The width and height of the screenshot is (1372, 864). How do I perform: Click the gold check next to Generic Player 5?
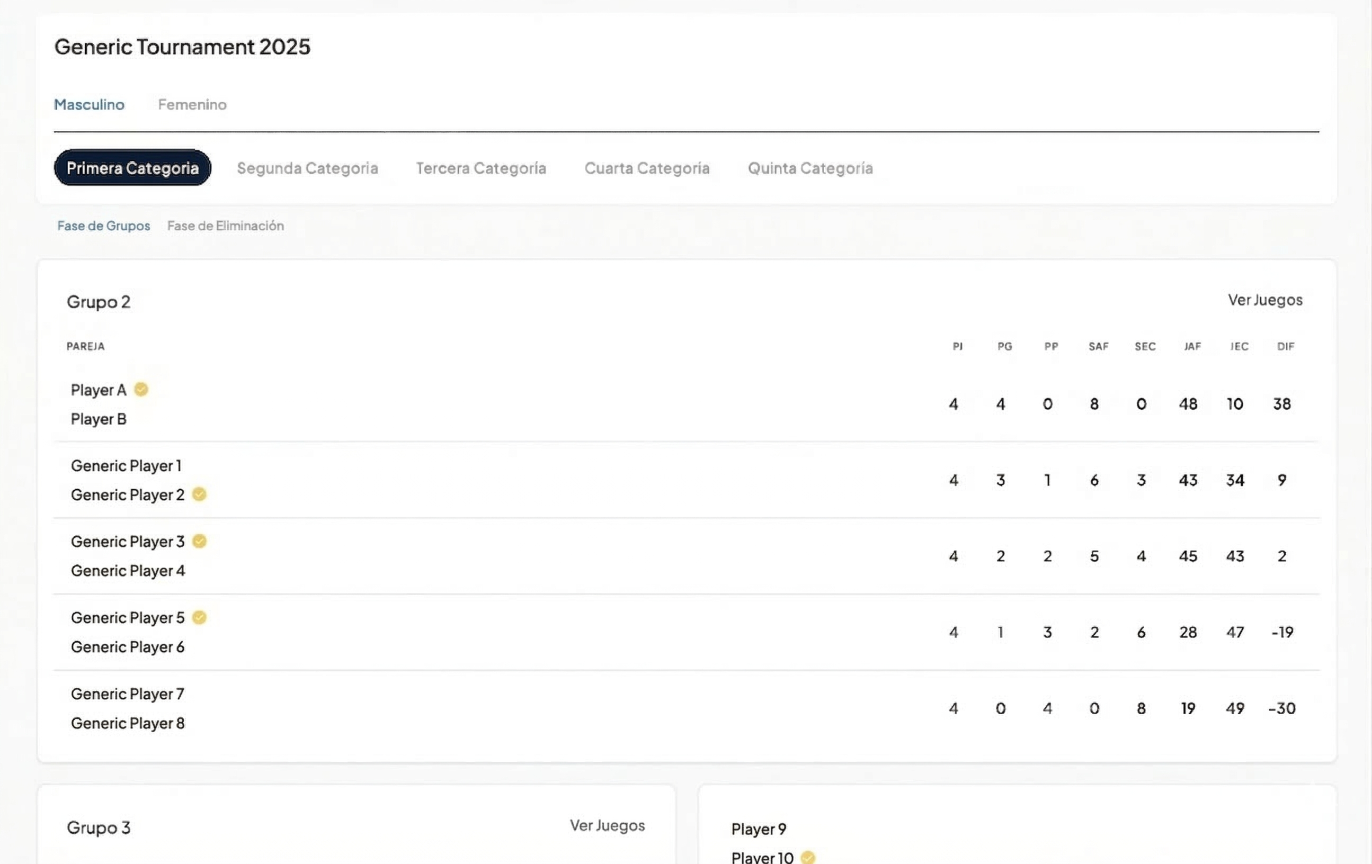[x=199, y=617]
